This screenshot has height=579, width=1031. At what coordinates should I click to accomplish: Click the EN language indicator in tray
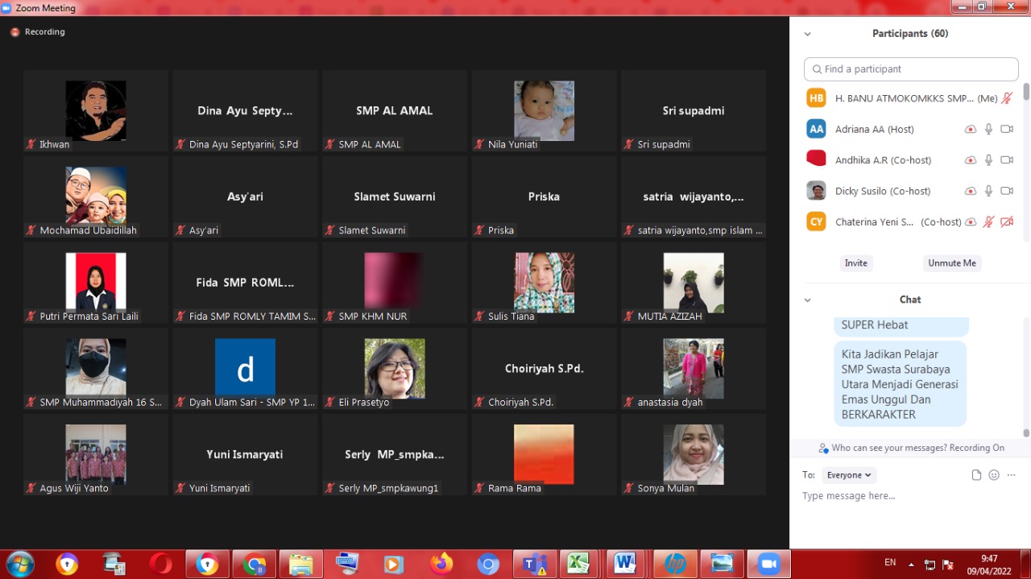click(x=890, y=562)
